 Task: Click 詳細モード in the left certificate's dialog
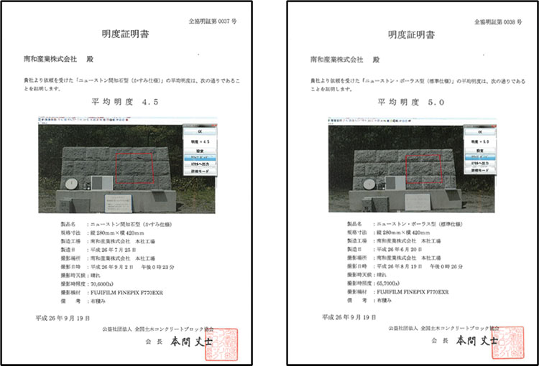tap(200, 171)
